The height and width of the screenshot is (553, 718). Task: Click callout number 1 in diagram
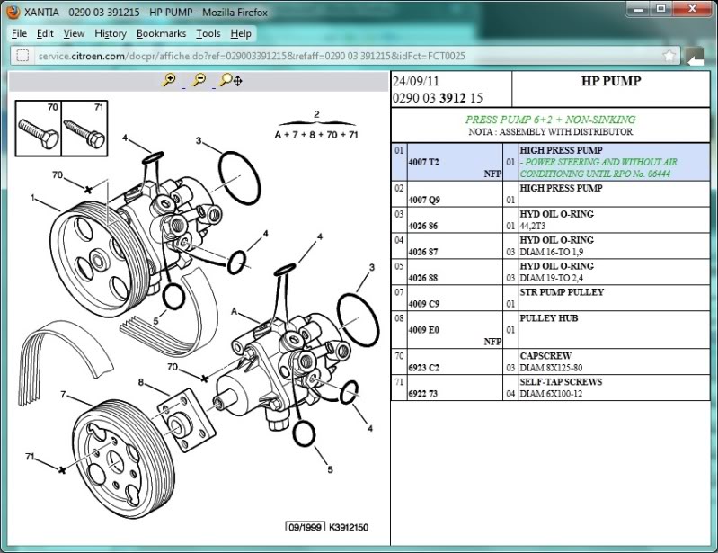click(32, 198)
